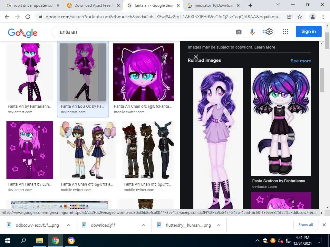Expand options for ddbcow7 png download

tap(69, 225)
